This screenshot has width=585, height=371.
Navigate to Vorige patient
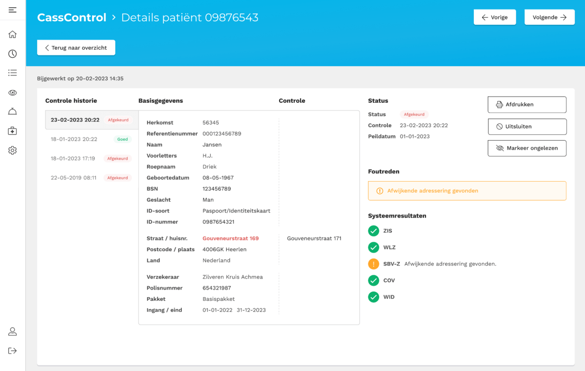[x=494, y=17]
